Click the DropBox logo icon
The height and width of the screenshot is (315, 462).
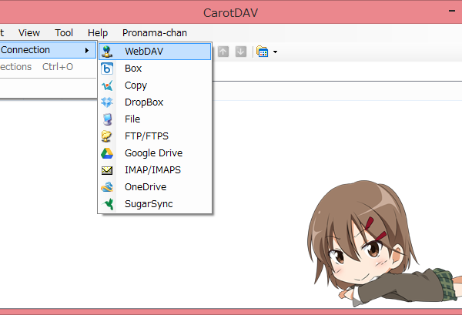click(x=107, y=102)
